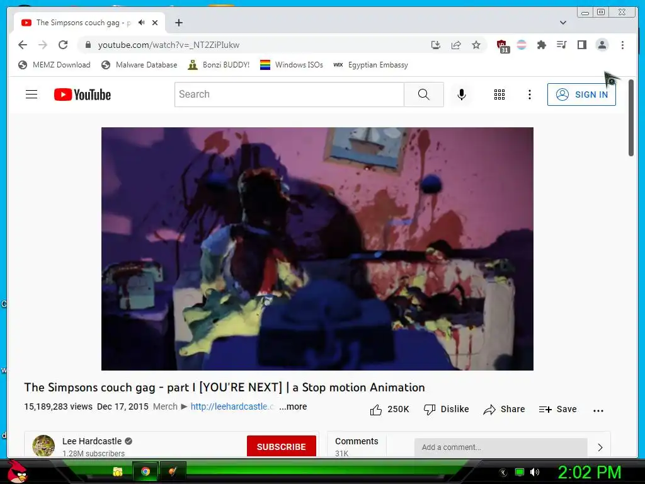Open the taskbar app beside Chrome
This screenshot has height=484, width=645.
173,471
